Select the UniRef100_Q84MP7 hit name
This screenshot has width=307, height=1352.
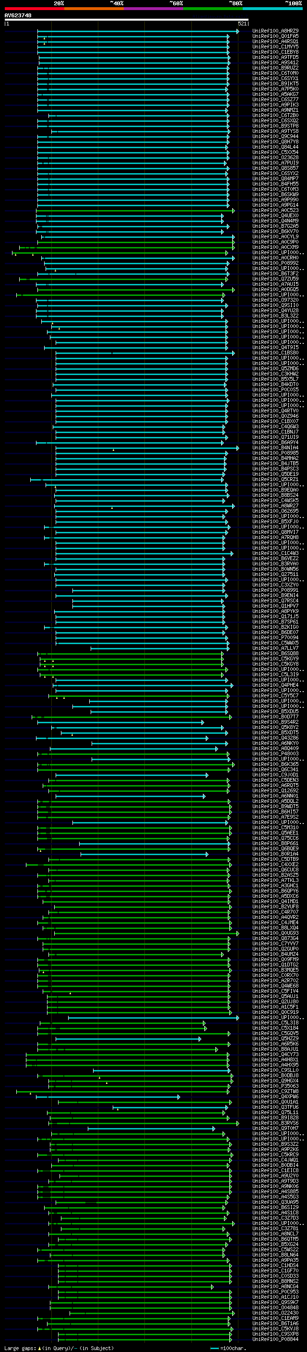[x=275, y=178]
